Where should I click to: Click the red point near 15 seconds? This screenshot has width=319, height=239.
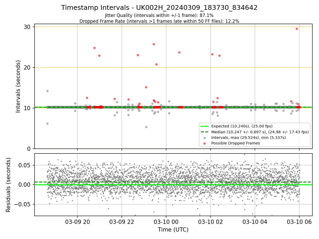click(x=146, y=87)
